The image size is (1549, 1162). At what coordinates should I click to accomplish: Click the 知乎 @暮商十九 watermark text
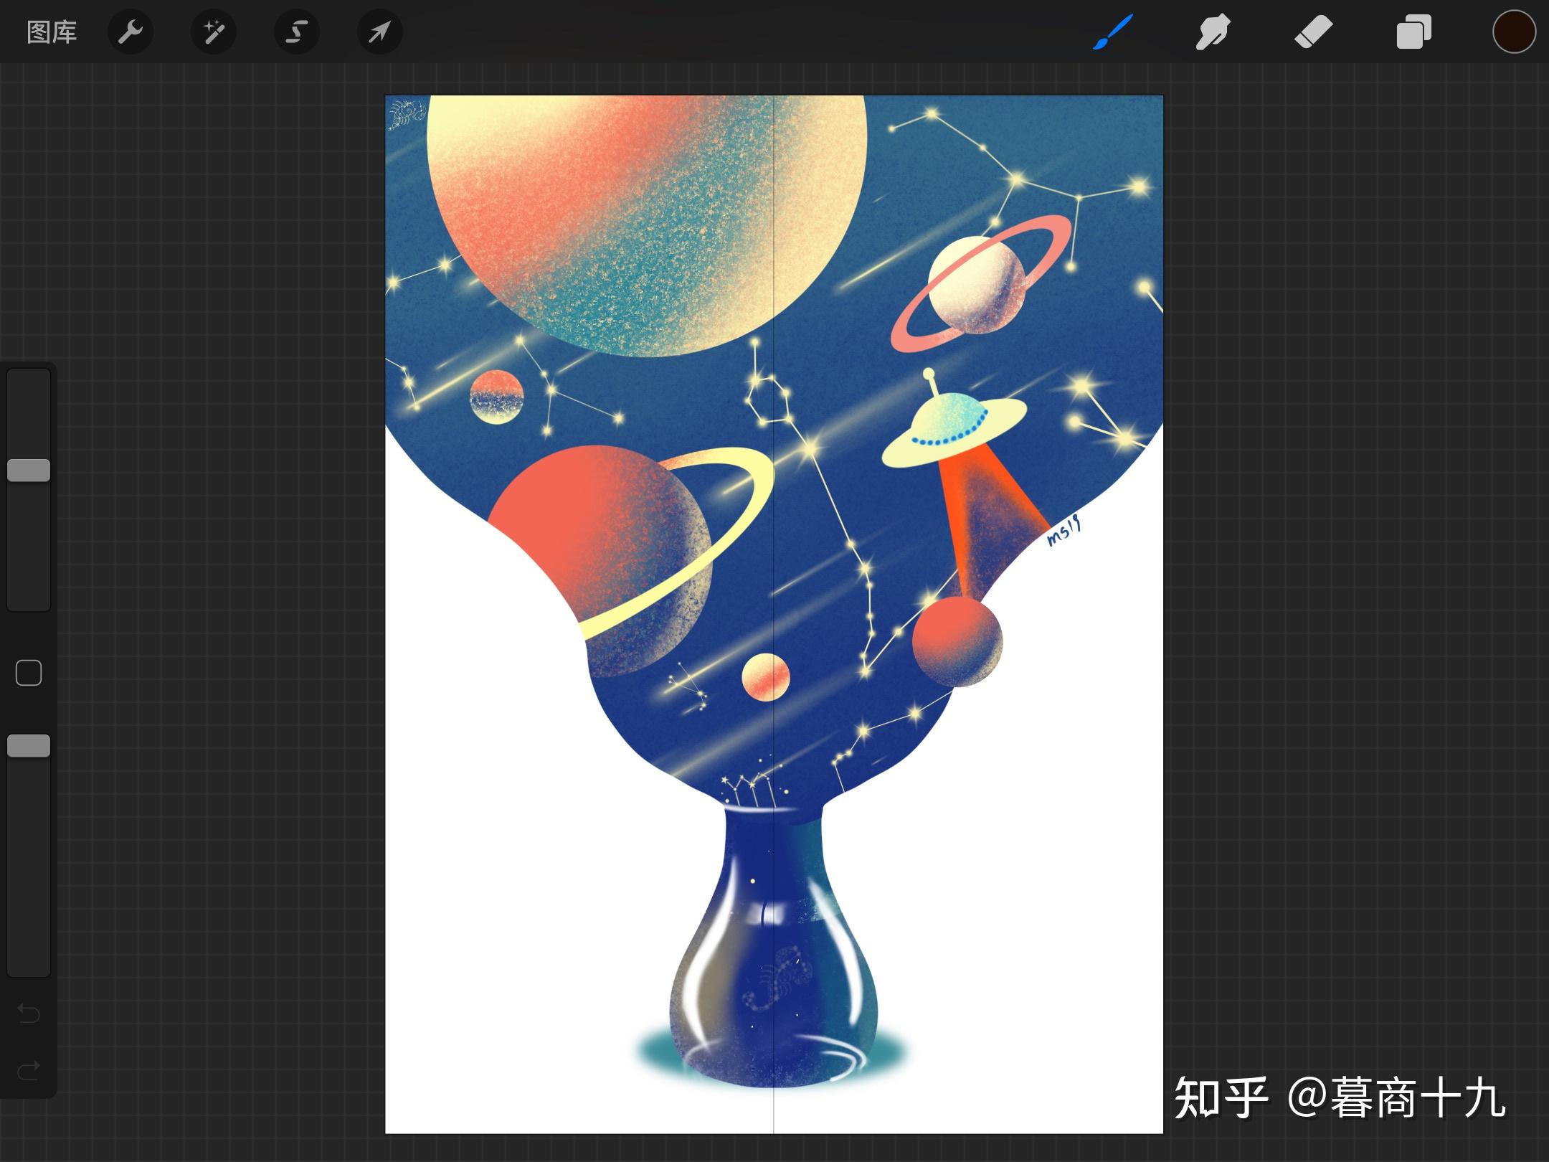[1339, 1098]
